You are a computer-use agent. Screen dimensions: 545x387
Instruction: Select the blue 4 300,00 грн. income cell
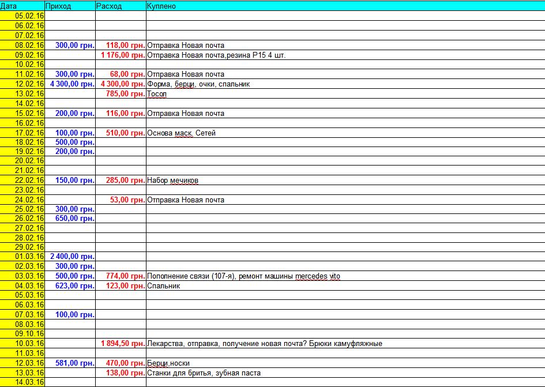tap(70, 84)
